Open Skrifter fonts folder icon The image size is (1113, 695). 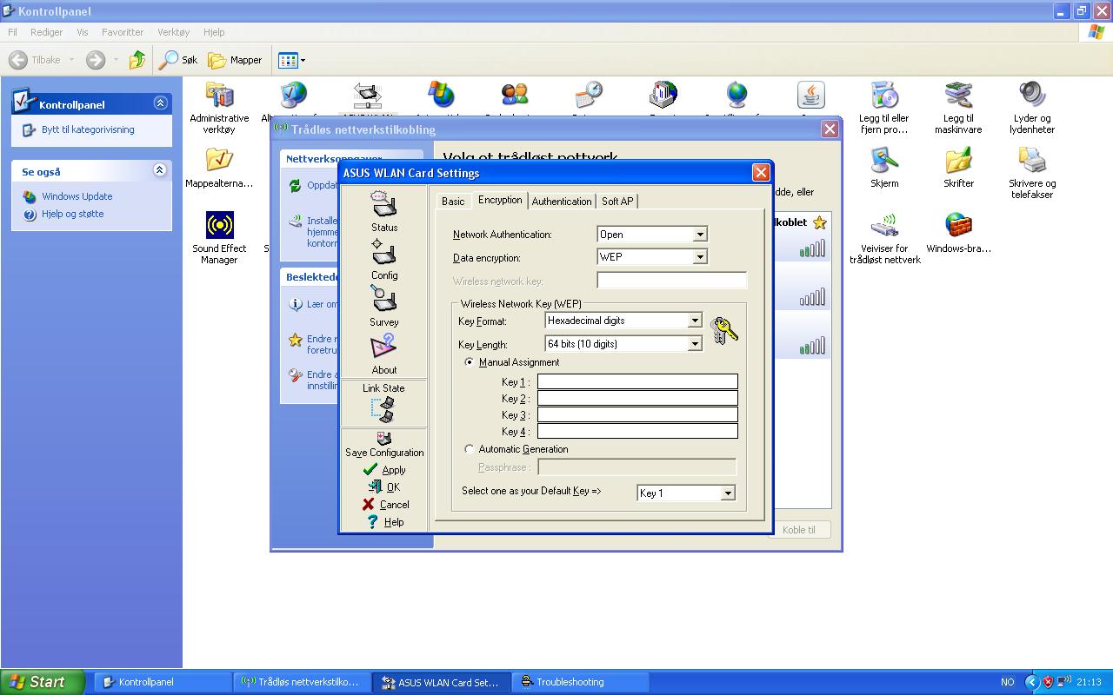(958, 168)
